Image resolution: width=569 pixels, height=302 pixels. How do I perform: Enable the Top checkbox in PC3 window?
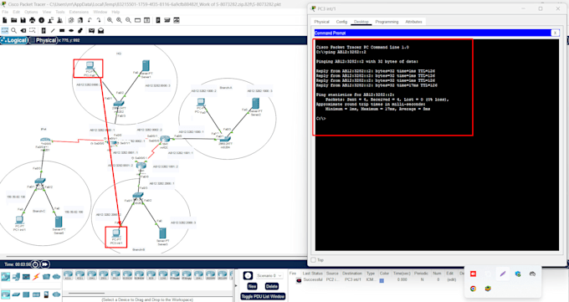(313, 260)
